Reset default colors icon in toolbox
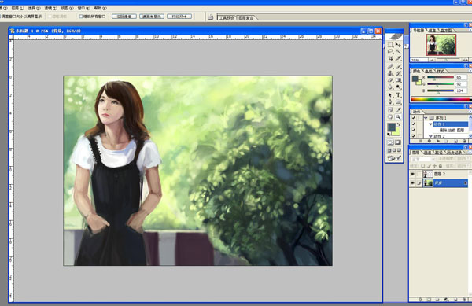 [389, 135]
